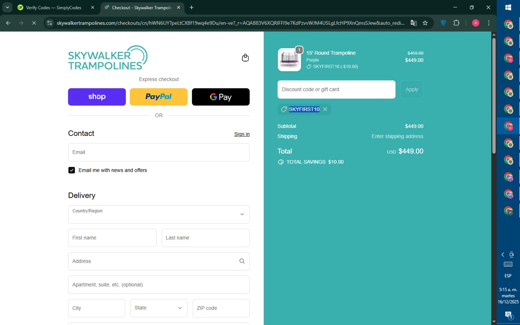This screenshot has width=520, height=325.
Task: Choose PayPal express checkout
Action: 158,97
